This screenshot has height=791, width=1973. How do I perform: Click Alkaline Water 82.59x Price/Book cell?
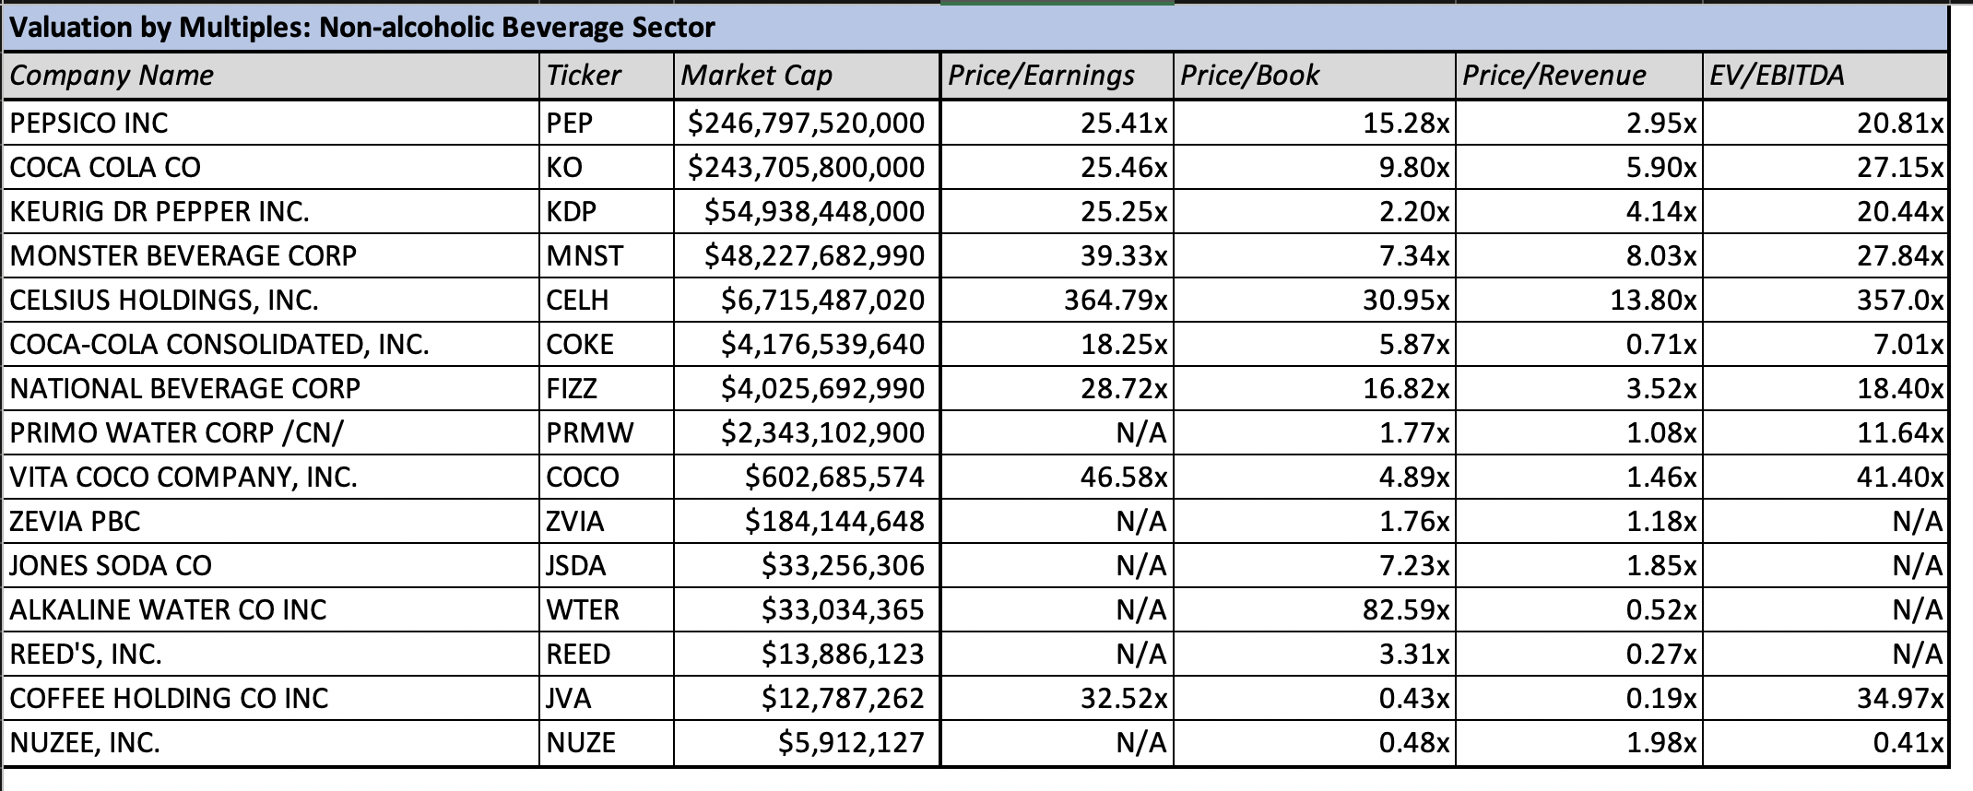[x=1315, y=609]
